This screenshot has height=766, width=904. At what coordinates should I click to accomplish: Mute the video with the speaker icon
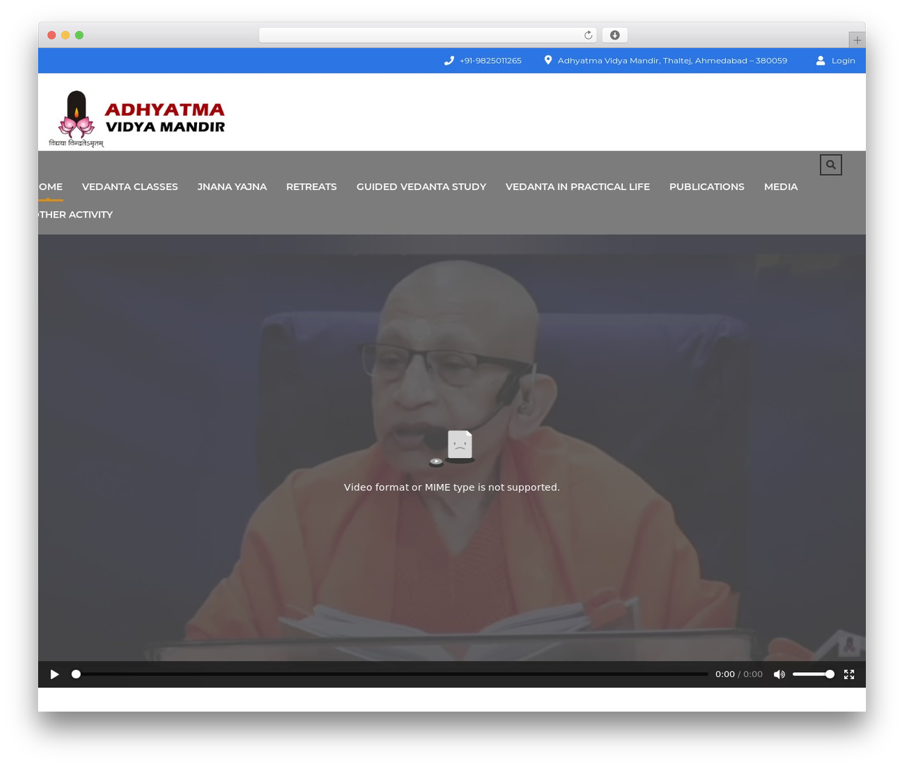click(779, 674)
